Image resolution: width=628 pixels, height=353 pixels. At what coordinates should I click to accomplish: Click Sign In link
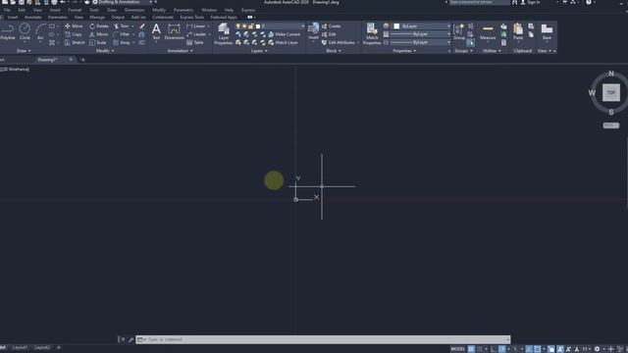pos(530,2)
